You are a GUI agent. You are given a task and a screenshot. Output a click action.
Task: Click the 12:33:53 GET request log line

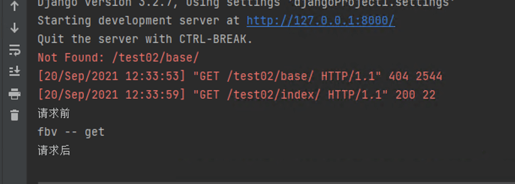240,76
